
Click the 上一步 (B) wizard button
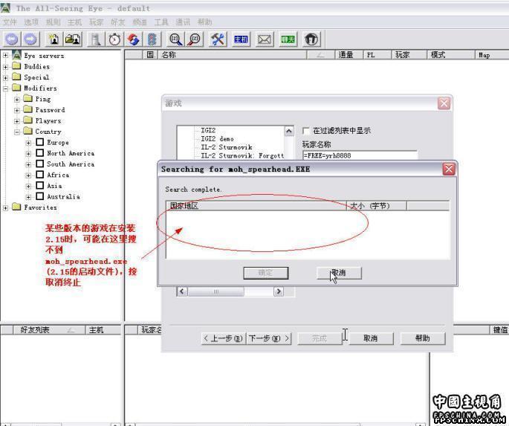(224, 338)
